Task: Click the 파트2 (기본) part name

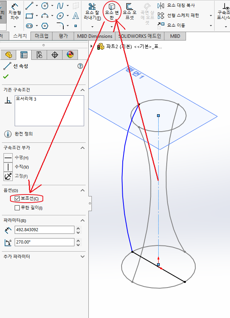Action: (119, 47)
